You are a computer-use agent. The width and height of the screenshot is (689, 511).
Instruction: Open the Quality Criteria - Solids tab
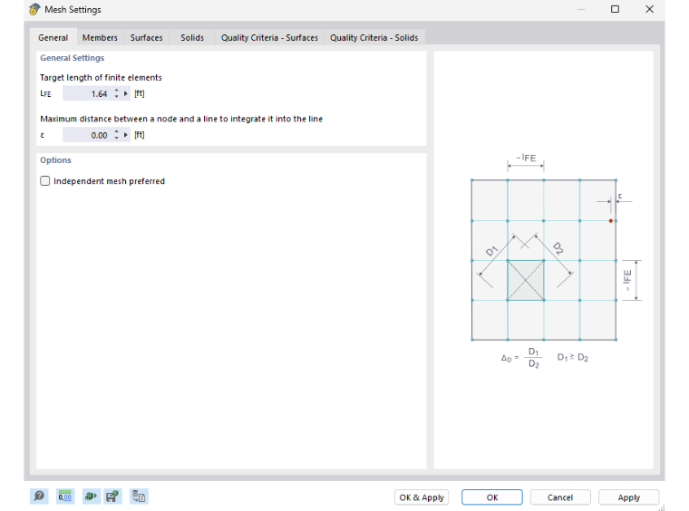[374, 37]
